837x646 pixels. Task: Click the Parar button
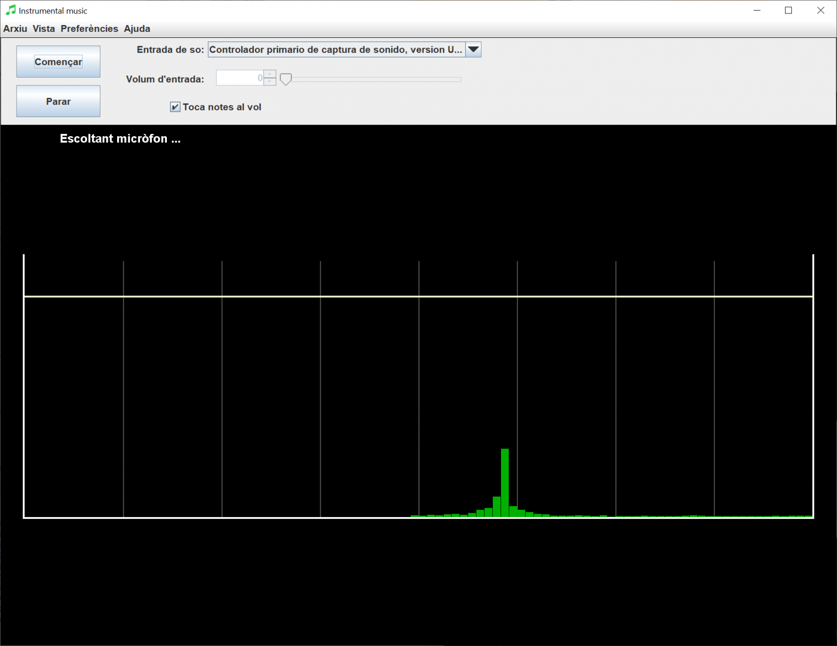click(58, 101)
